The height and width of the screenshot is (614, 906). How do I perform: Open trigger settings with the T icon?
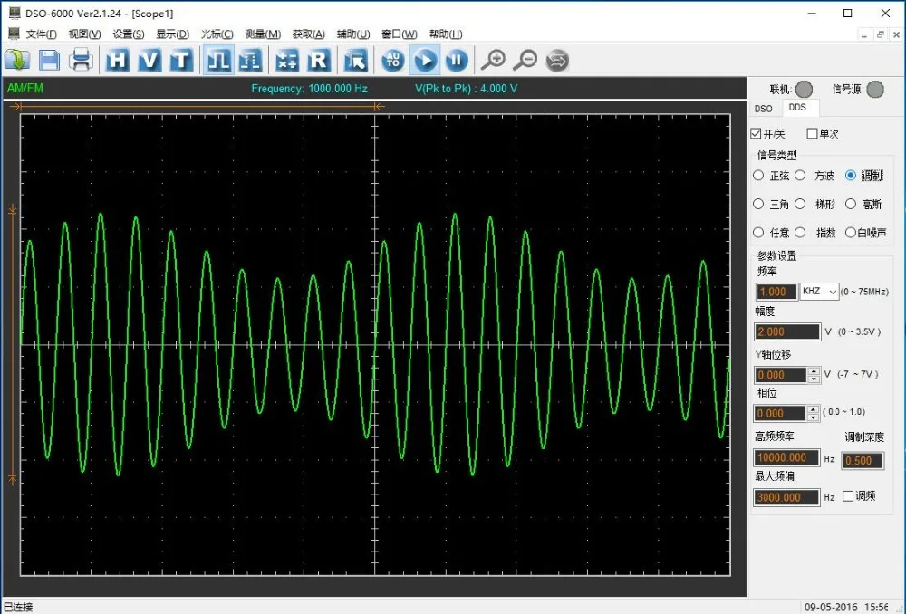click(x=181, y=60)
